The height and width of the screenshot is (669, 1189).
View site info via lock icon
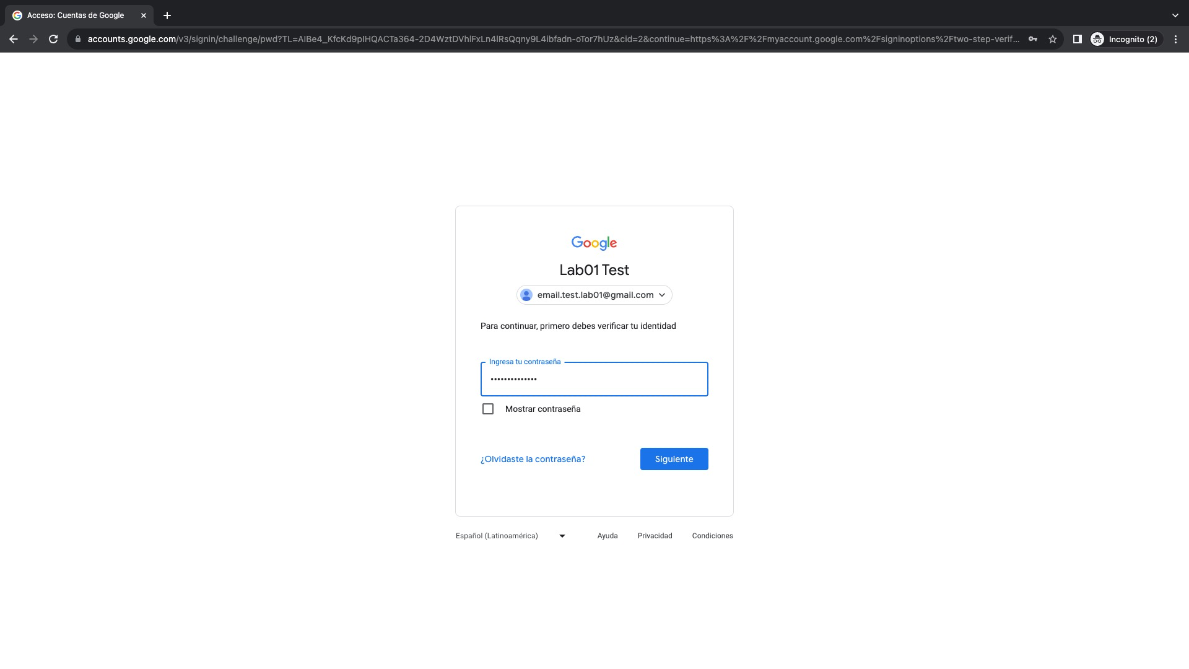(78, 39)
